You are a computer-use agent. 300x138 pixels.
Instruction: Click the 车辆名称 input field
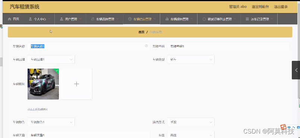(89, 46)
